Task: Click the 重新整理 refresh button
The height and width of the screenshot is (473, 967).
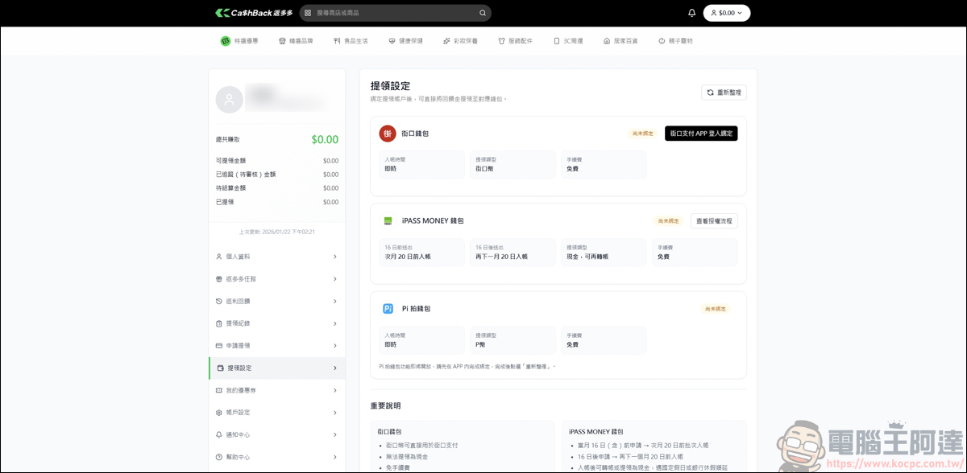Action: 724,93
